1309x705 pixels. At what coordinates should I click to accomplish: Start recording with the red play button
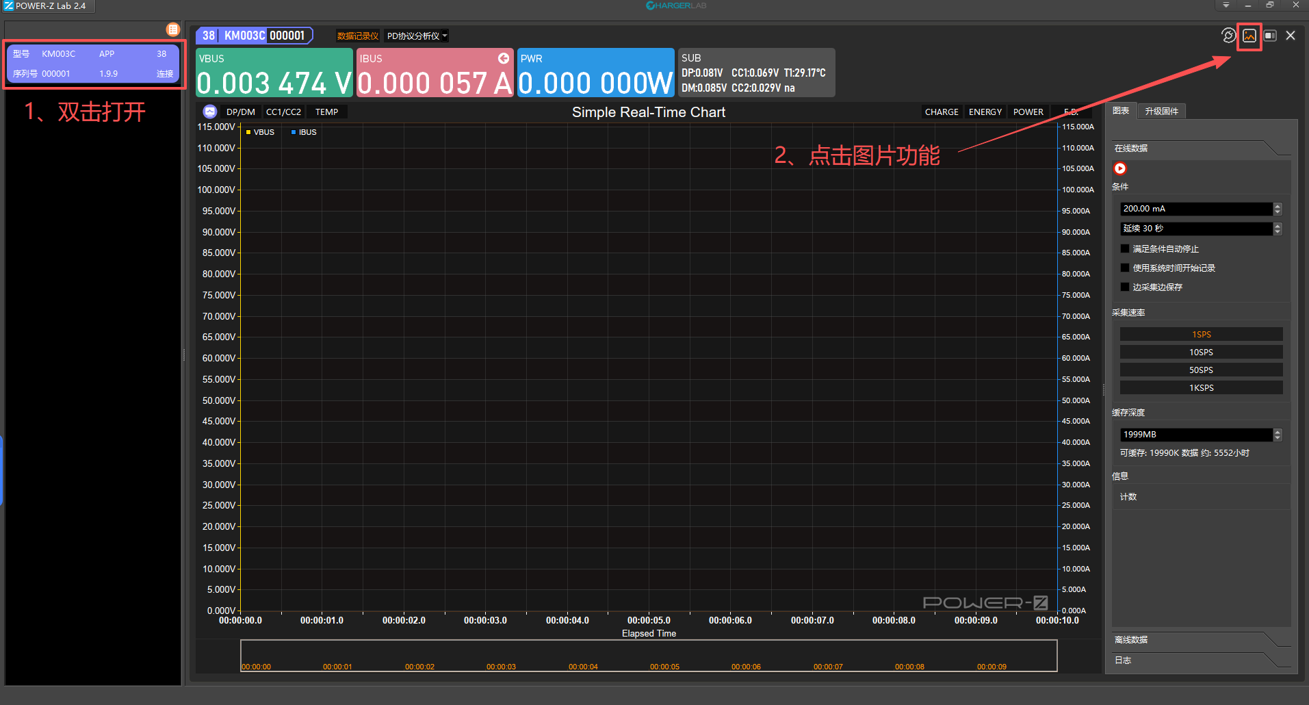click(x=1120, y=168)
